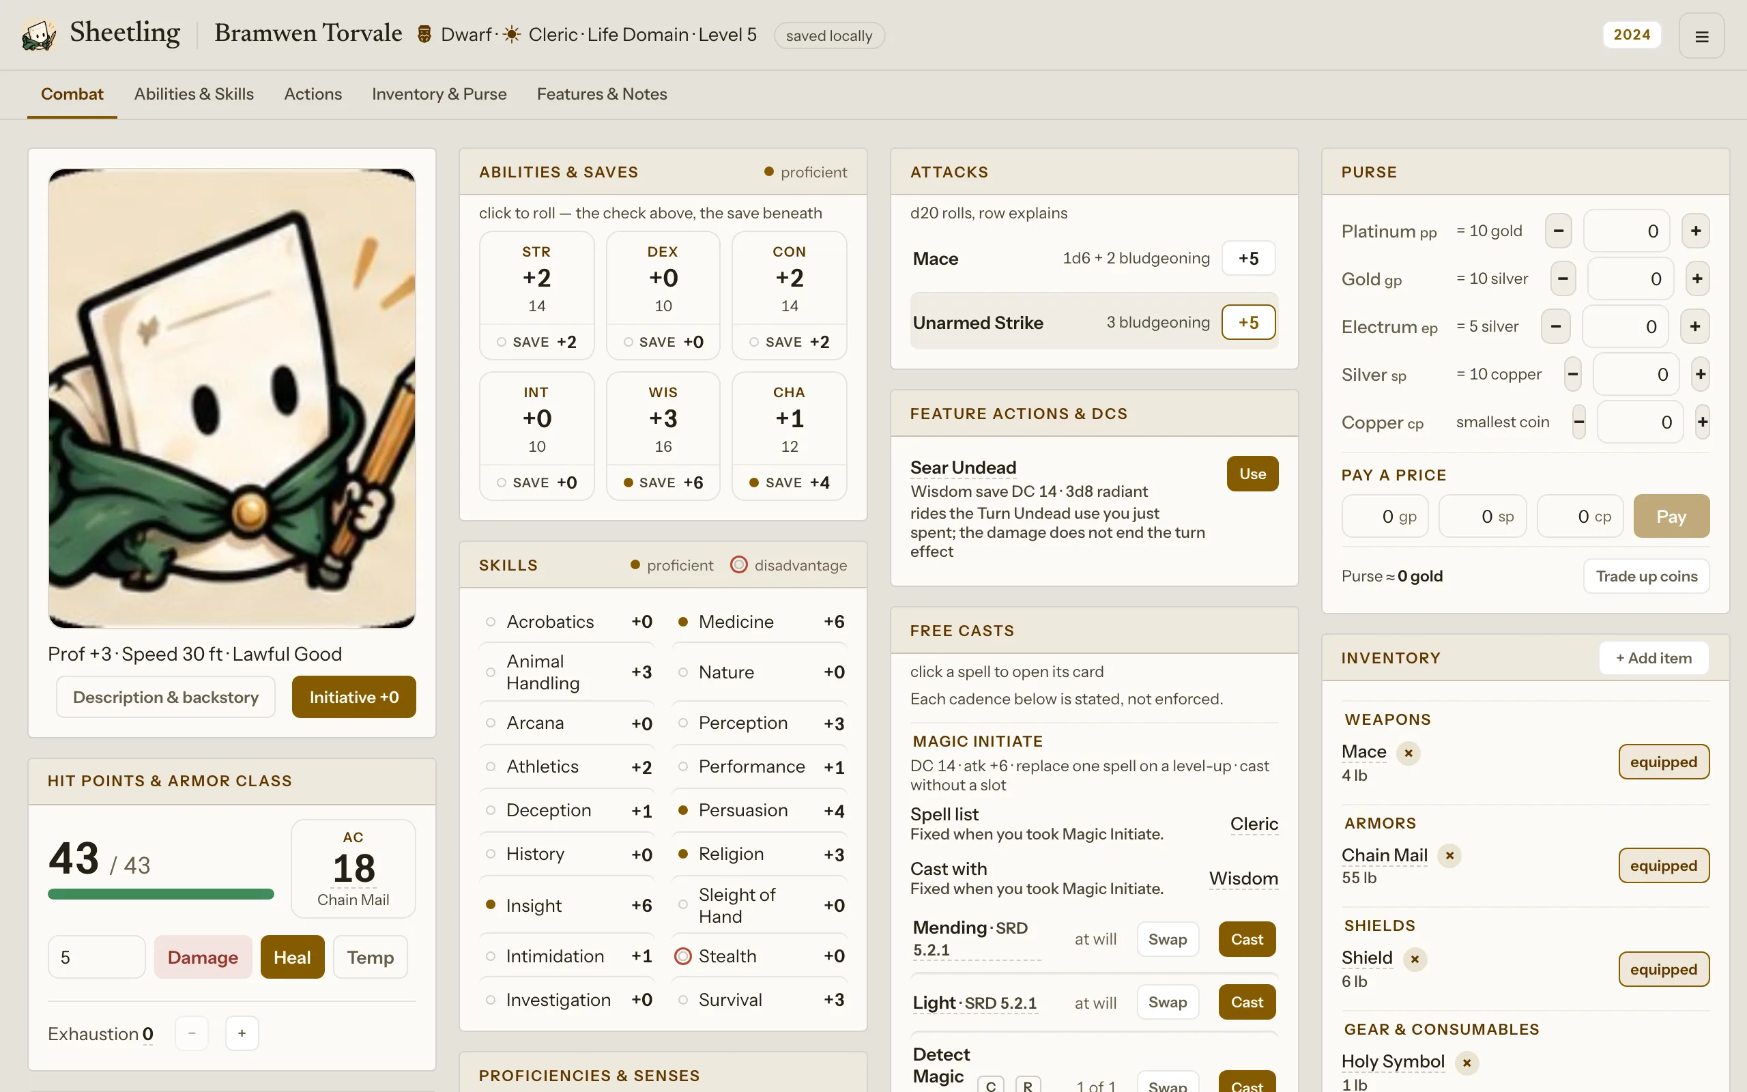Increase Silver with the plus icon
The width and height of the screenshot is (1747, 1092).
click(1701, 374)
